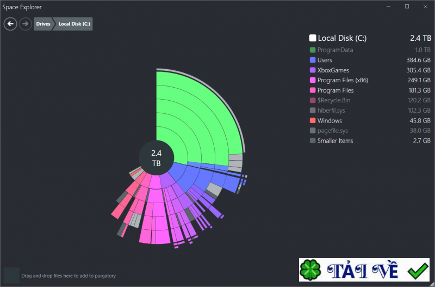This screenshot has height=287, width=435.
Task: Click the 305.4 GB size value
Action: point(418,70)
